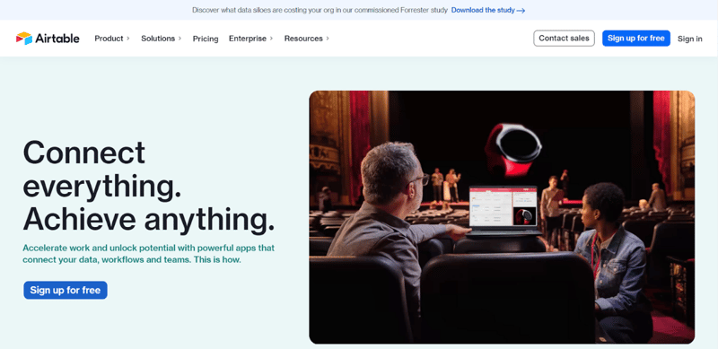Go to the Pricing page

click(x=206, y=39)
